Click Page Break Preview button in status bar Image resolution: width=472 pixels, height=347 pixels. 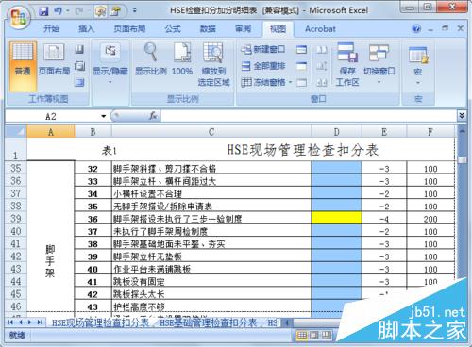[x=327, y=335]
